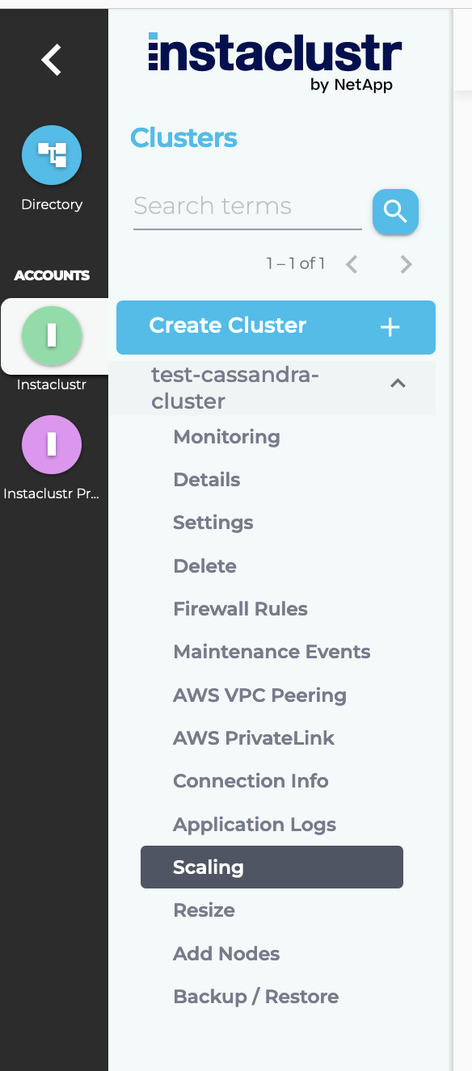This screenshot has height=1071, width=472.
Task: Open AWS VPC Peering
Action: point(260,695)
